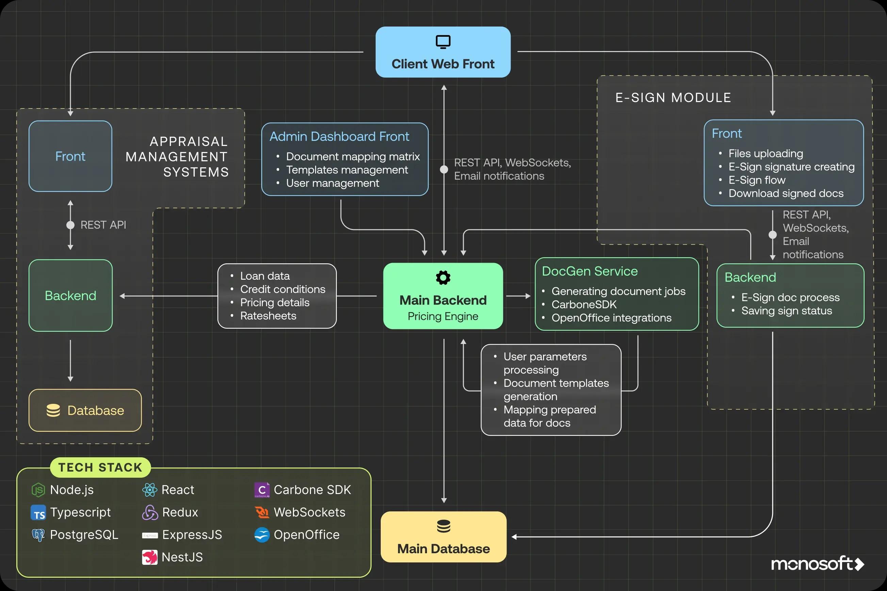Click the monitor icon above Client Web Front
887x591 pixels.
(x=442, y=42)
